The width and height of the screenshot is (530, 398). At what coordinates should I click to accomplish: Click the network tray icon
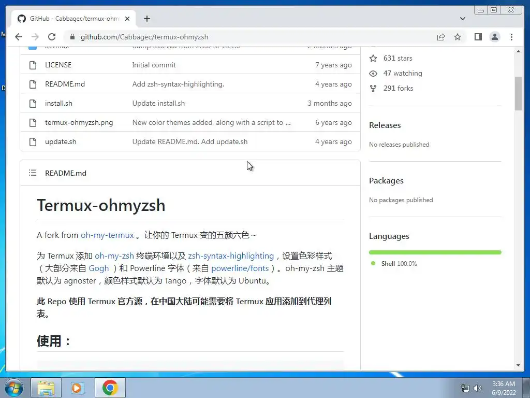point(465,388)
